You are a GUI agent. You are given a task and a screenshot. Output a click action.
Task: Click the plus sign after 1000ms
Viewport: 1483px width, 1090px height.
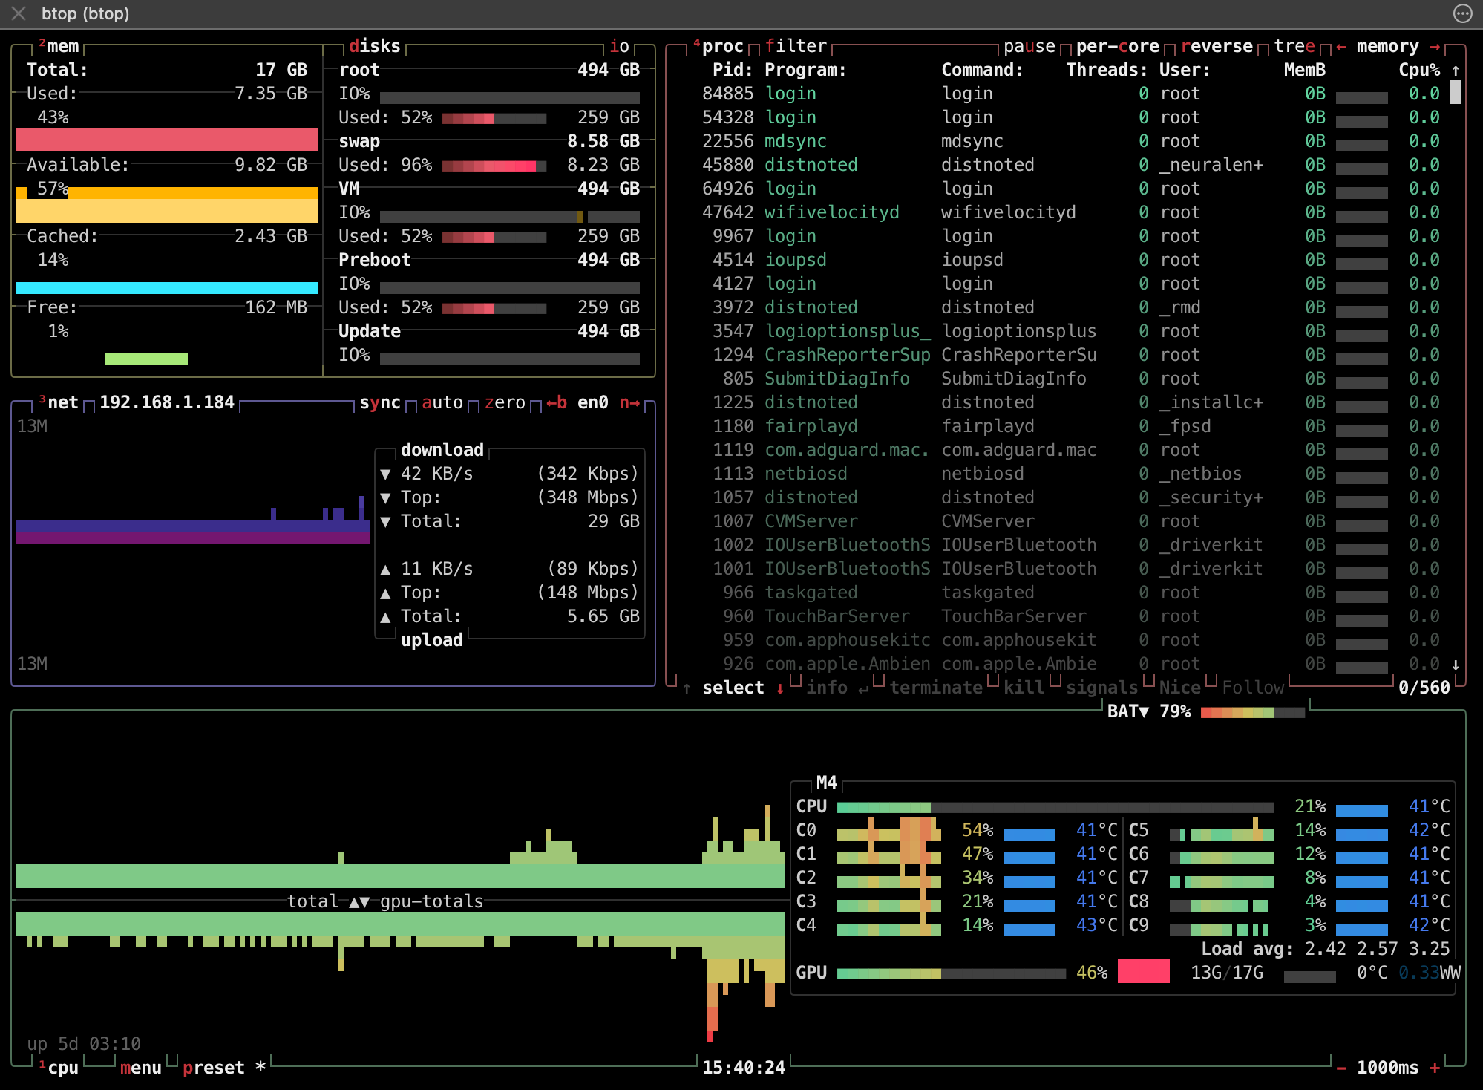[1435, 1068]
